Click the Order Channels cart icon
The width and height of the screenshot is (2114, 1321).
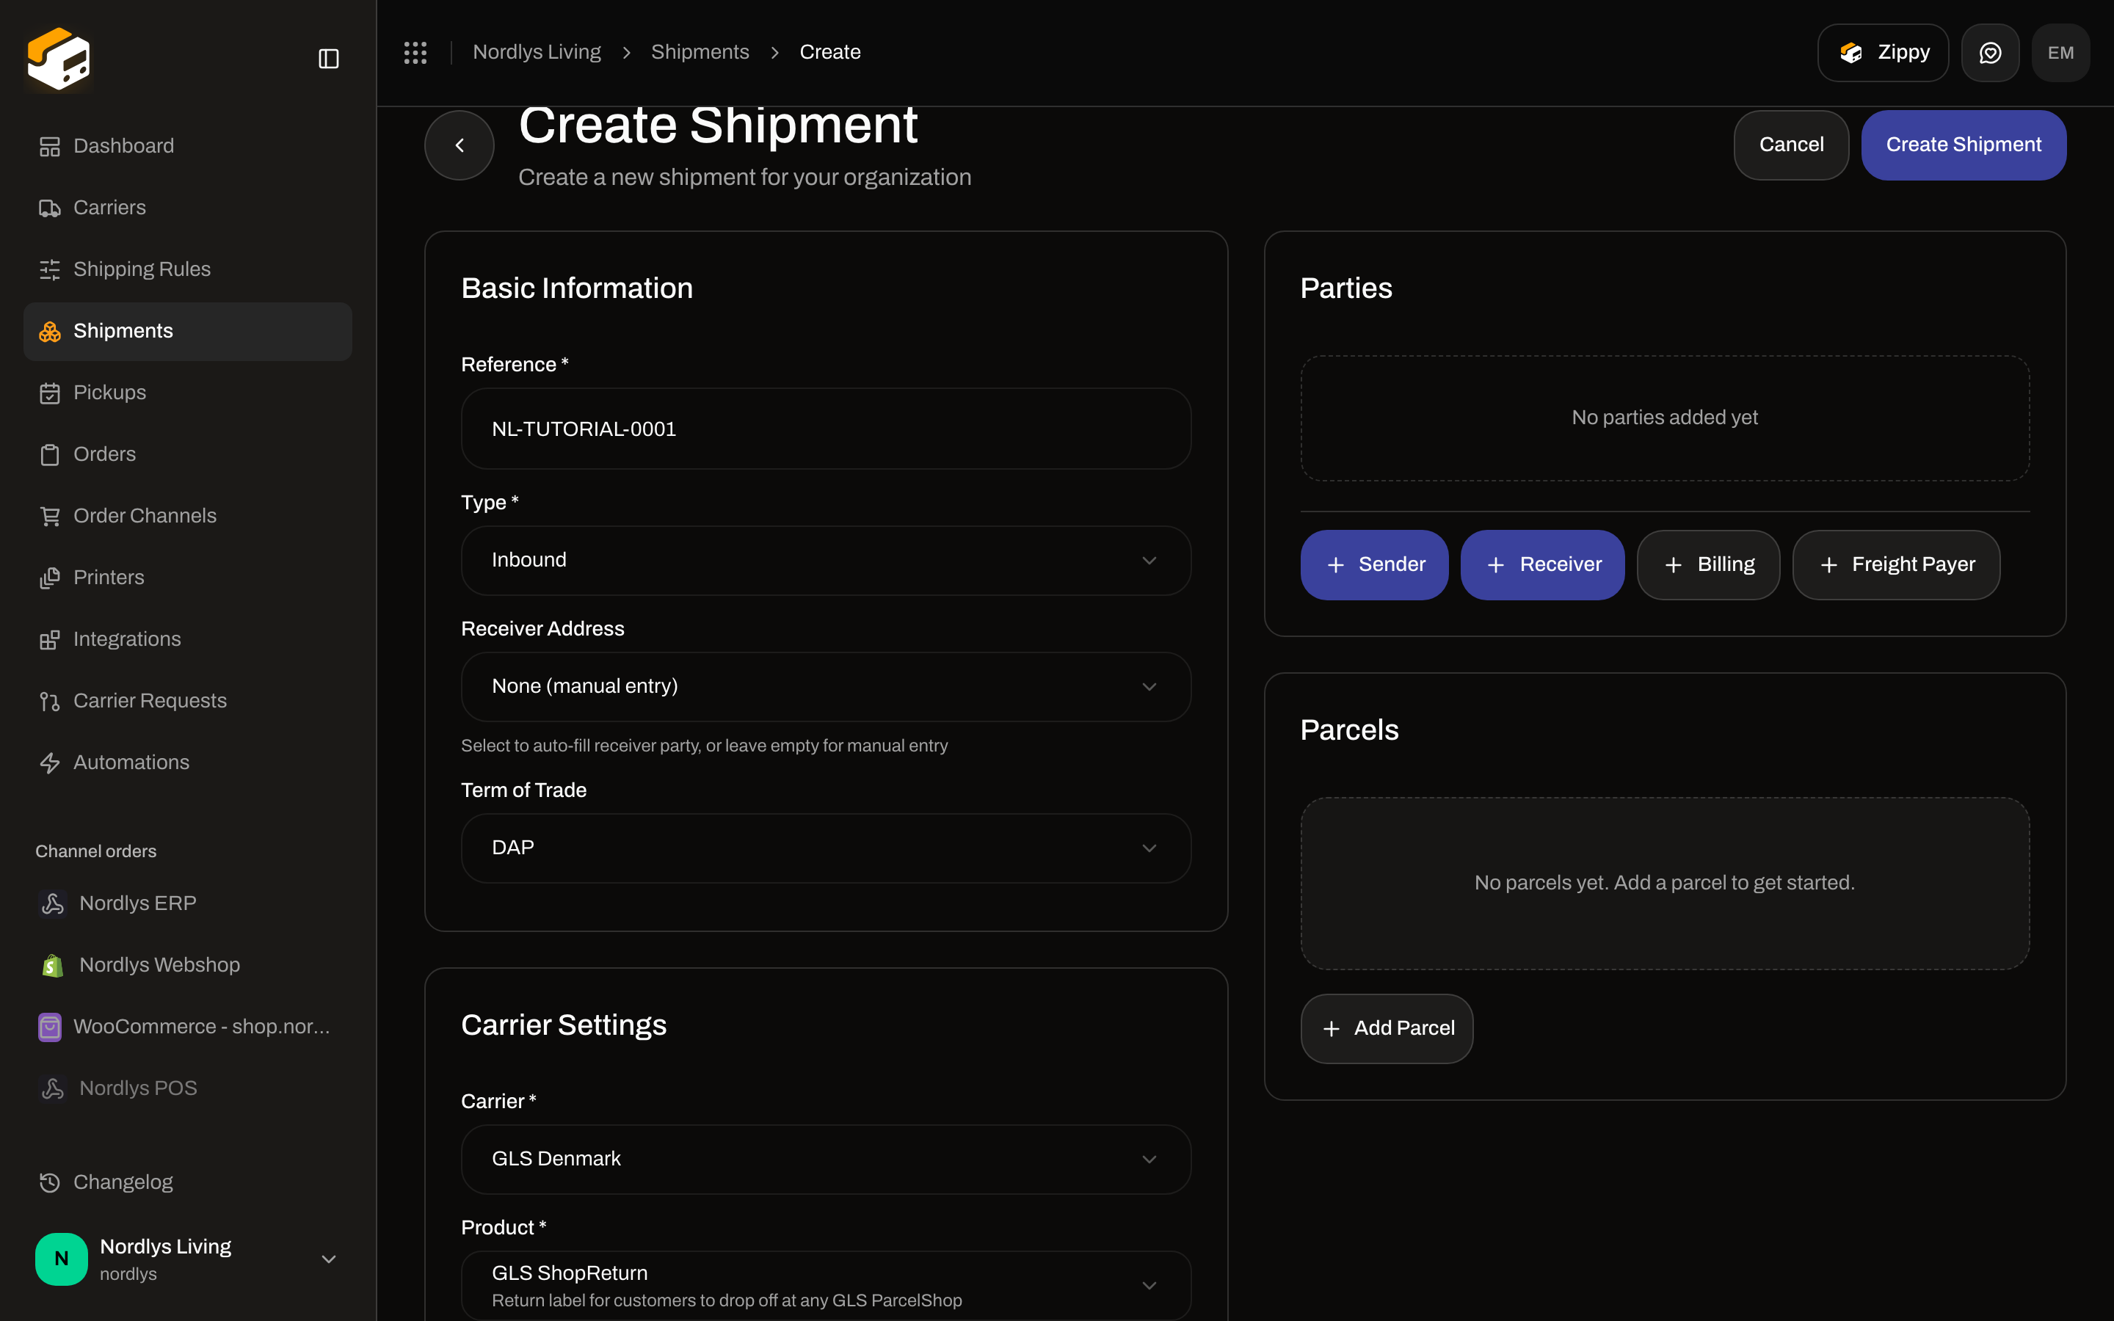(x=50, y=517)
